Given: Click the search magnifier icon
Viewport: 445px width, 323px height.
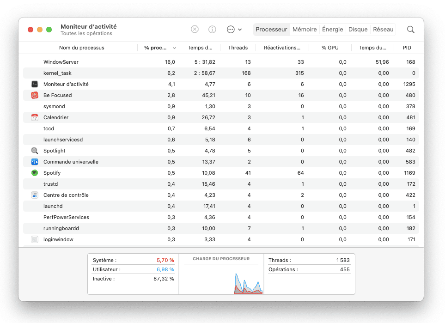Looking at the screenshot, I should coord(411,30).
